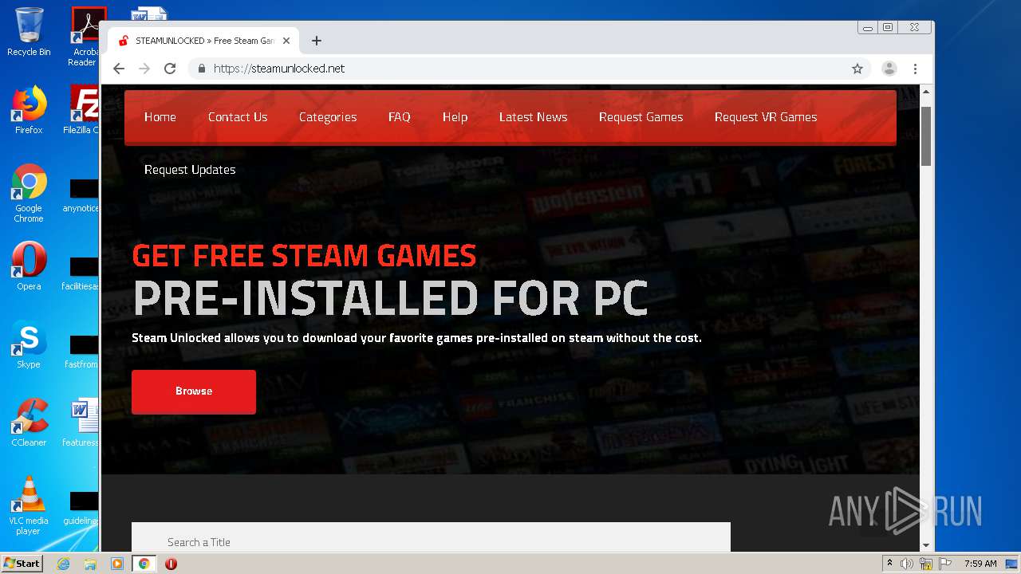Open Chrome three-dot menu
The height and width of the screenshot is (574, 1021).
pyautogui.click(x=915, y=69)
